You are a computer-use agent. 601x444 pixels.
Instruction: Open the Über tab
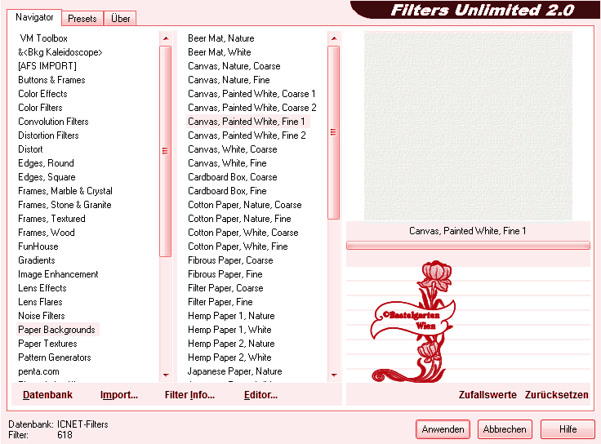point(120,19)
